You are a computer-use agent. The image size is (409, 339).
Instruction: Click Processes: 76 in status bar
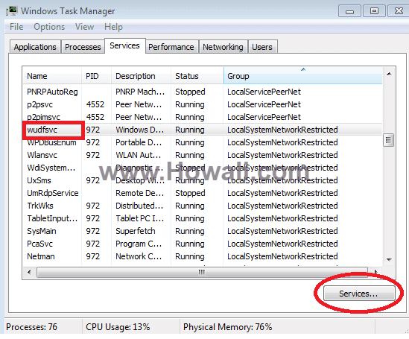tap(31, 327)
